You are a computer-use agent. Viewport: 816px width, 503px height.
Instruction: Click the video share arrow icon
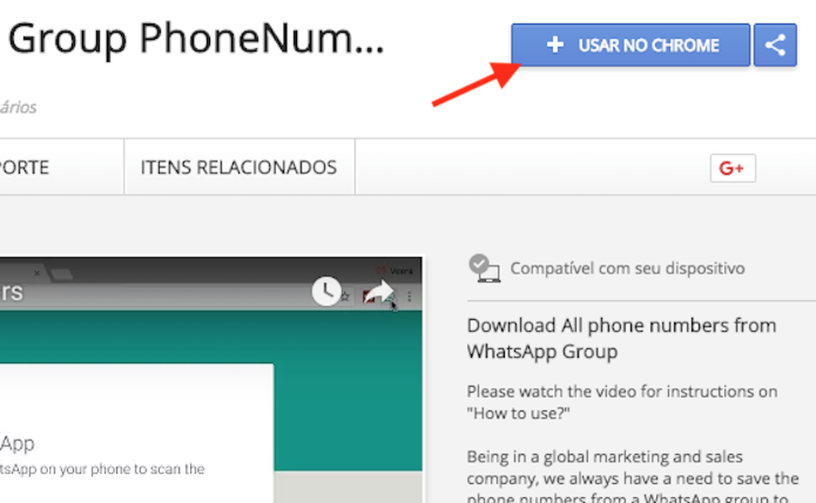pos(379,292)
